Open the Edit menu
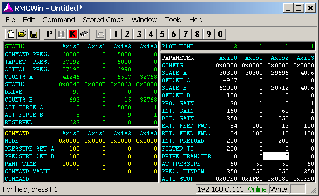319x196 pixels. [29, 20]
